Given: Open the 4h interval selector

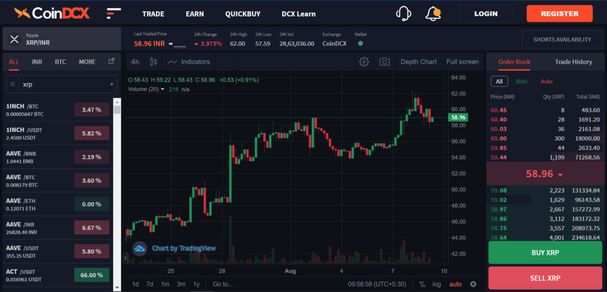Looking at the screenshot, I should tap(135, 62).
